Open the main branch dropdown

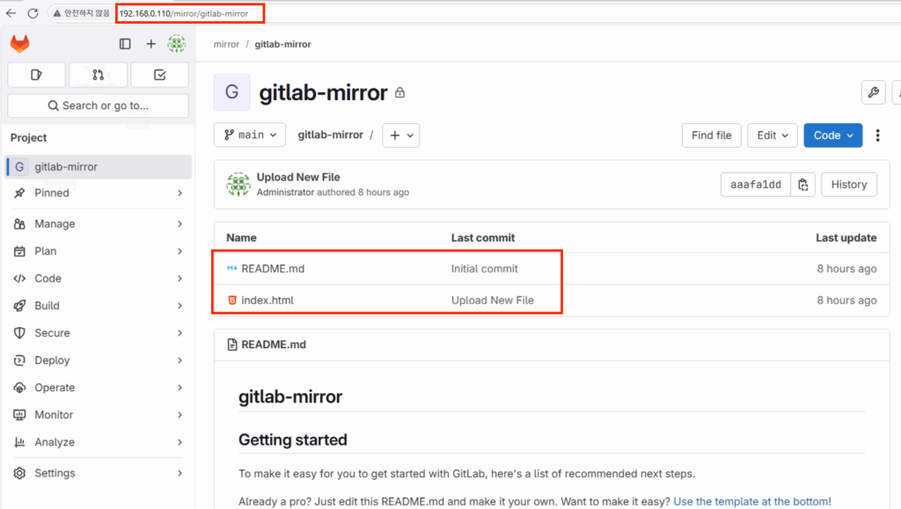coord(250,135)
